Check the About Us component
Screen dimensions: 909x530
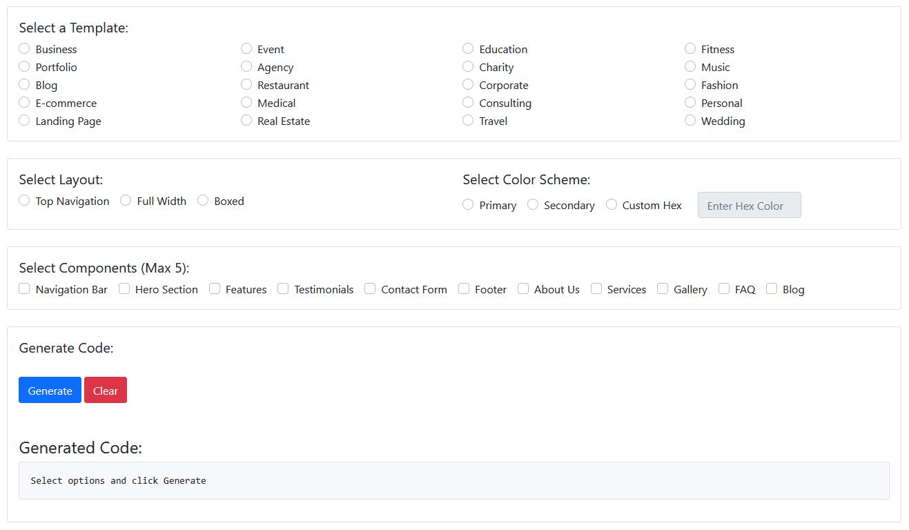[523, 288]
